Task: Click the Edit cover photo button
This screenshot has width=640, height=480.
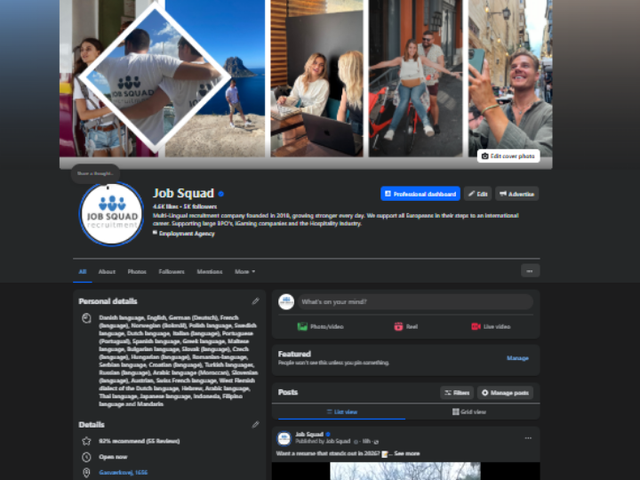Action: click(508, 156)
